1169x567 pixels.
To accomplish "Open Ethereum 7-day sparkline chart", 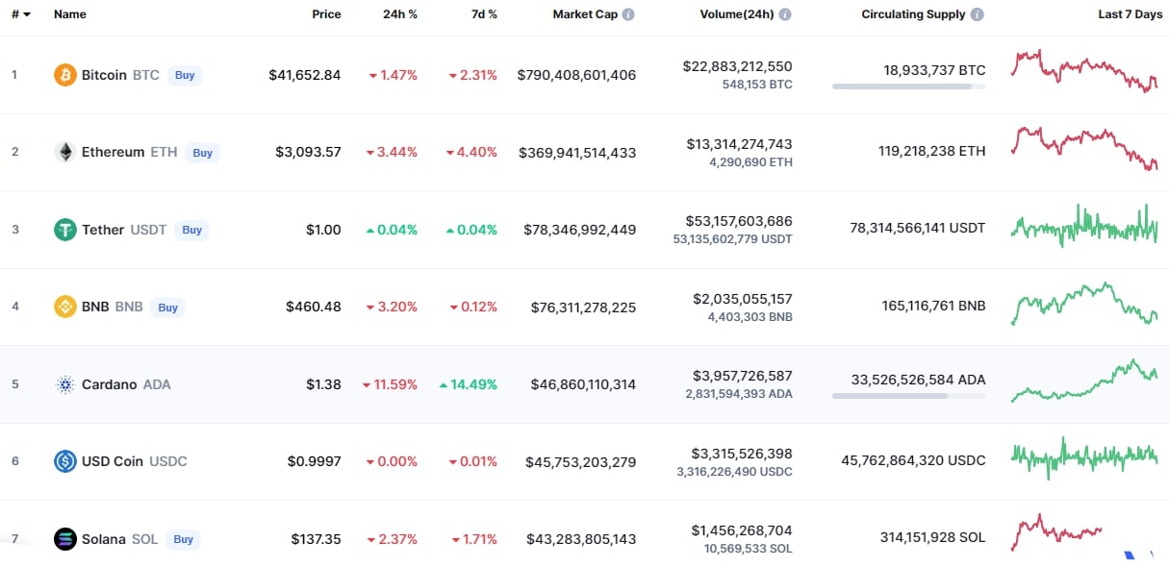I will click(x=1084, y=148).
